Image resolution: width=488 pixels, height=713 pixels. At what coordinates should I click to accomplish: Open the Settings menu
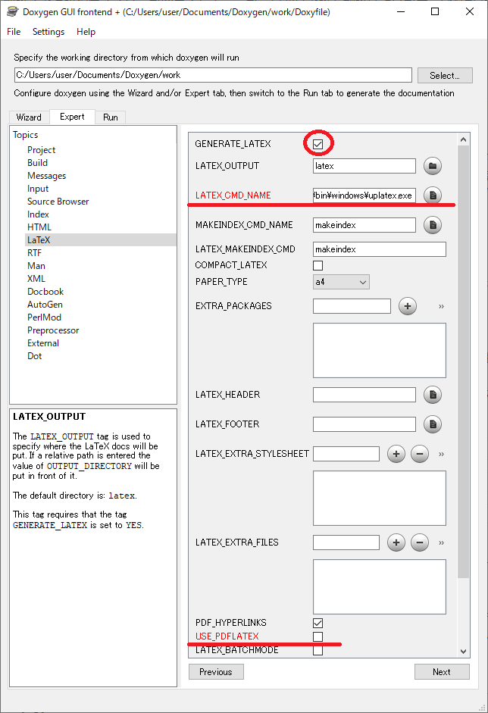48,32
